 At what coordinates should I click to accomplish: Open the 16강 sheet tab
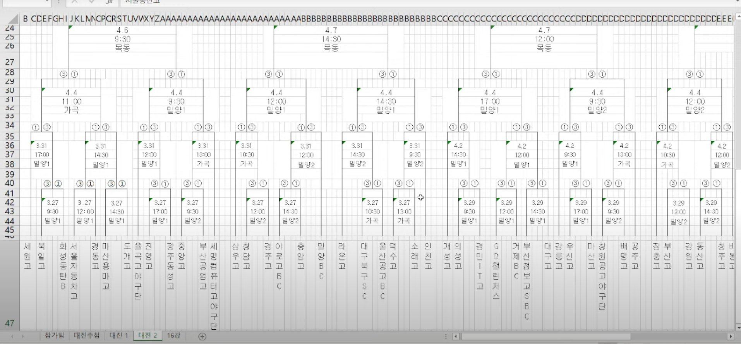(173, 335)
